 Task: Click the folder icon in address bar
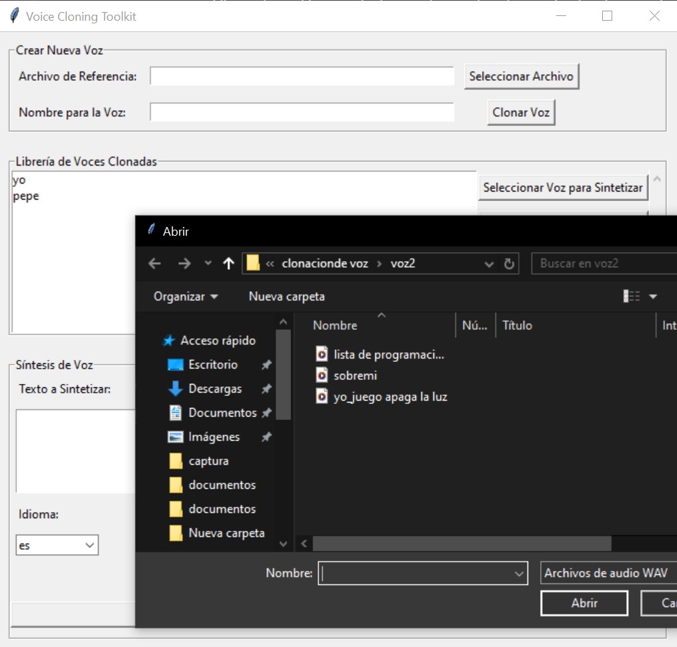pyautogui.click(x=253, y=263)
